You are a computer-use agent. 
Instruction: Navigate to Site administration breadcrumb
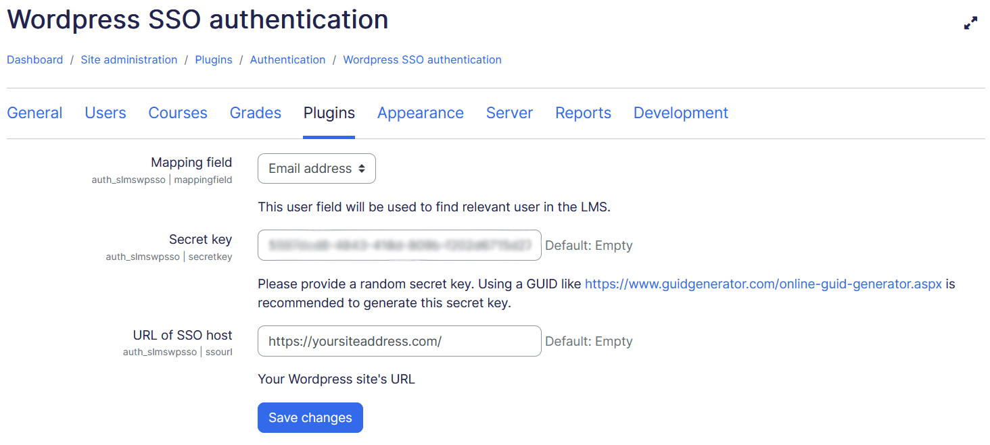(129, 59)
